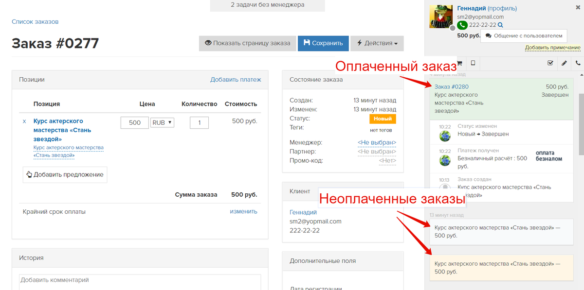Viewport: 584px width, 290px height.
Task: Open dashed sub-offer link under position
Action: [x=68, y=151]
